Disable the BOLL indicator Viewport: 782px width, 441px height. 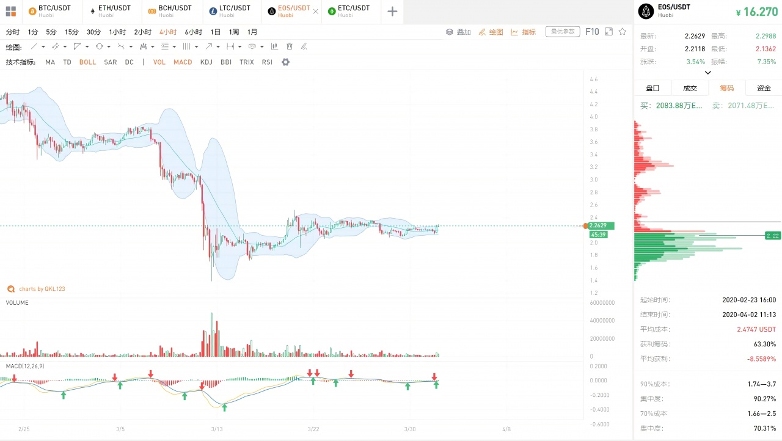click(x=87, y=62)
